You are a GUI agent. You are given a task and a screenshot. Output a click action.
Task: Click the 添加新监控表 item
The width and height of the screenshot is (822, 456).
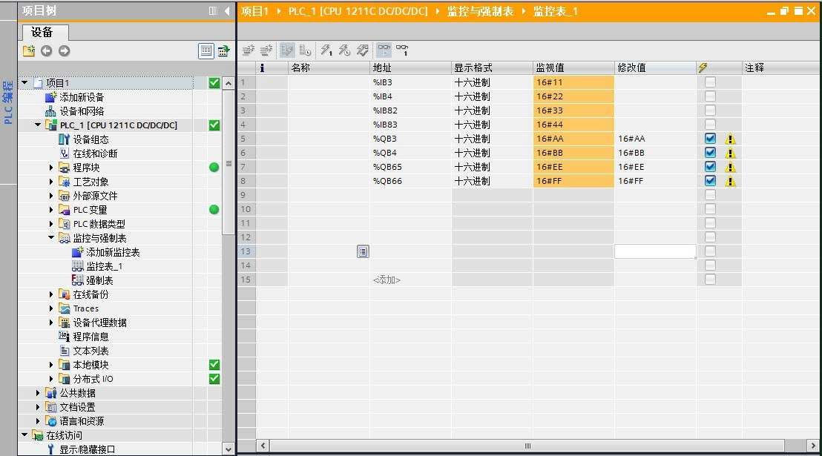pyautogui.click(x=112, y=252)
